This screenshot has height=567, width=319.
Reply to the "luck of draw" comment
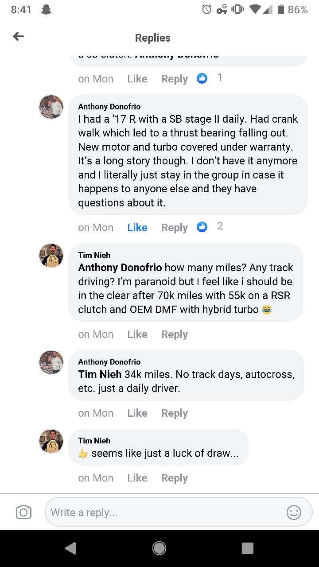(174, 478)
